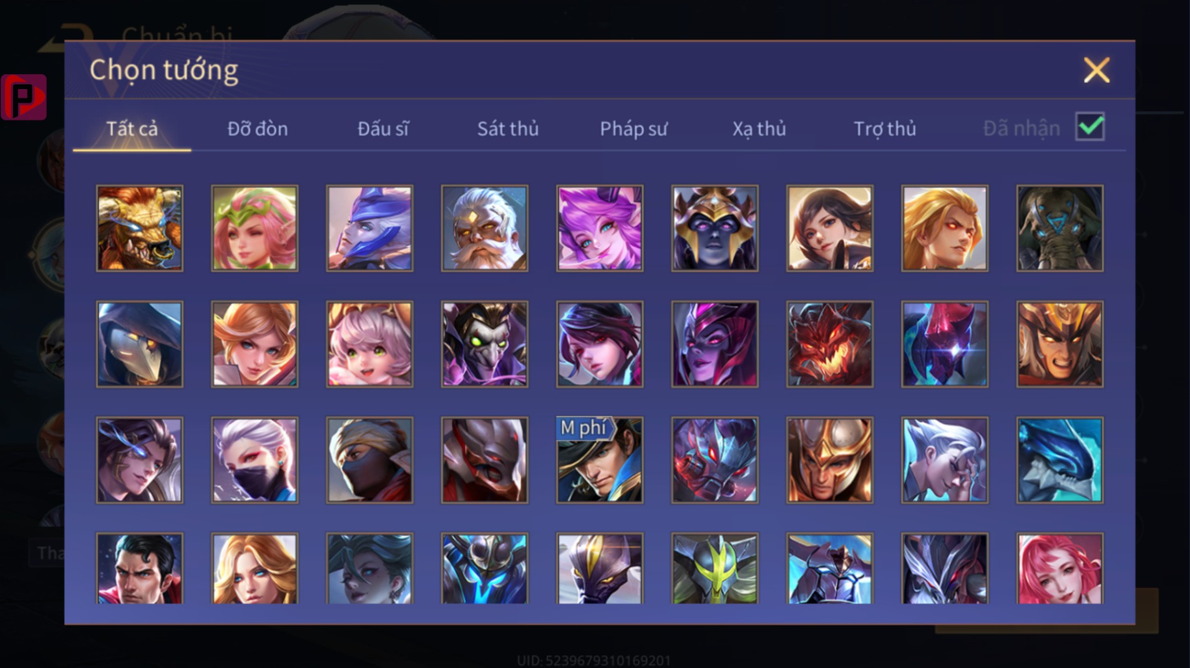
Task: Choose hero with 'M phí' free label
Action: pos(599,460)
